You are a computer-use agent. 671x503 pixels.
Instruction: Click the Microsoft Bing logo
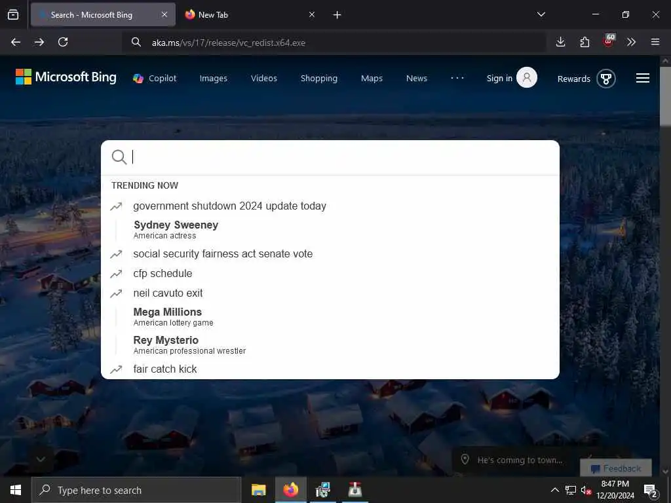coord(66,77)
